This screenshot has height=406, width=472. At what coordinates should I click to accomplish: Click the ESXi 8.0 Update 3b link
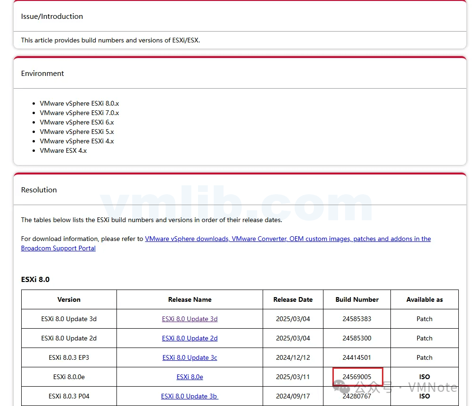coord(190,396)
